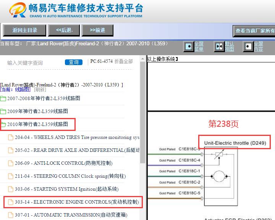Image resolution: width=275 pixels, height=220 pixels.
Task: Click the 全屏内容 panel icon
Action: (248, 46)
